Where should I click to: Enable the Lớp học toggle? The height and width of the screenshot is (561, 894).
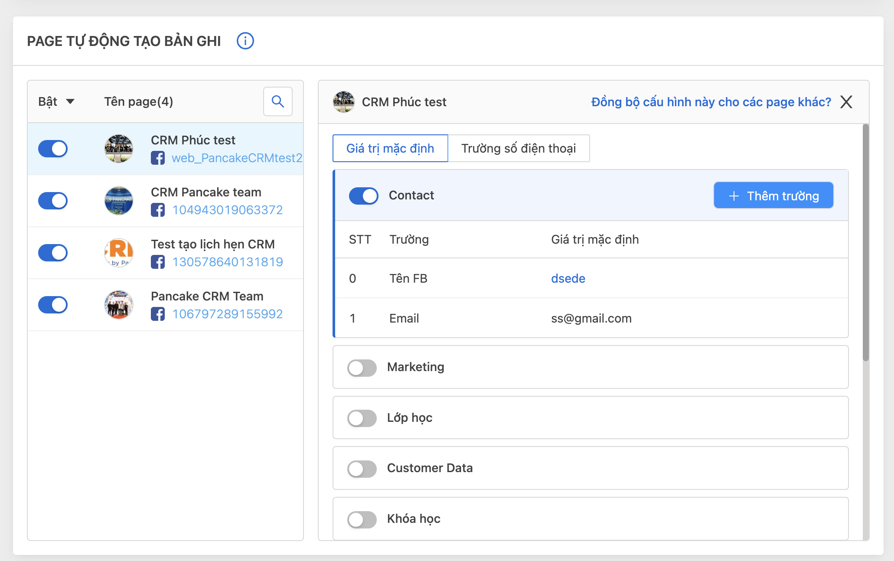[x=362, y=418]
